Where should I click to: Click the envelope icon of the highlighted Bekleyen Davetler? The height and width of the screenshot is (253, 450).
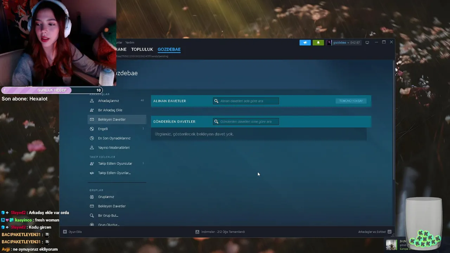point(92,119)
